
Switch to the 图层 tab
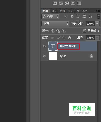[x=45, y=11]
